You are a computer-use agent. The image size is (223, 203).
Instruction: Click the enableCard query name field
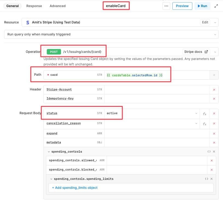[116, 5]
